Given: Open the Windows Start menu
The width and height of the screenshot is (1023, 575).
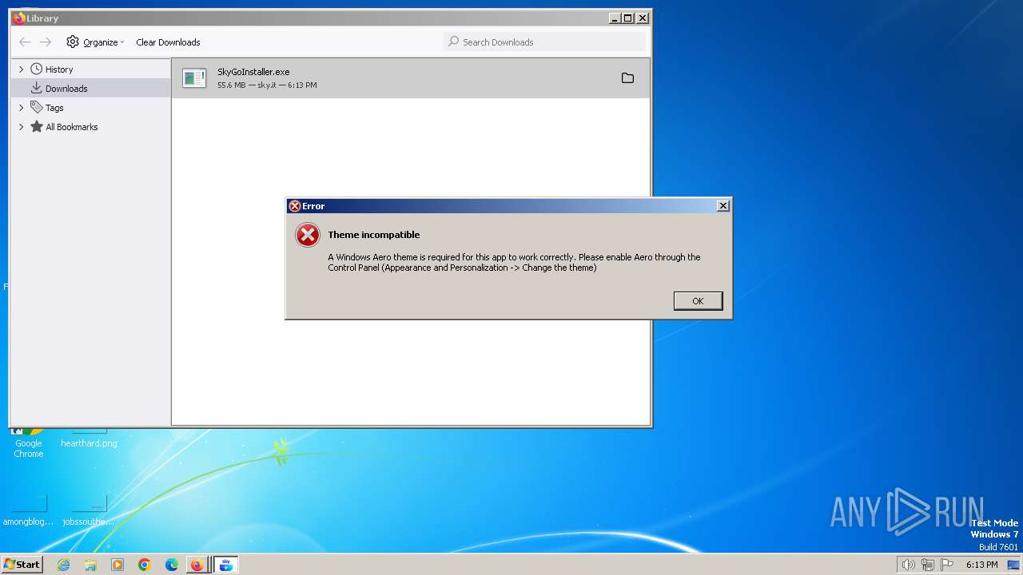Looking at the screenshot, I should (x=22, y=565).
